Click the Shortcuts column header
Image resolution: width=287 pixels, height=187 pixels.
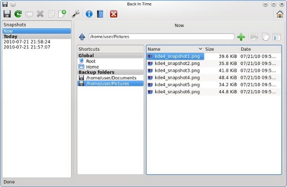(110, 49)
